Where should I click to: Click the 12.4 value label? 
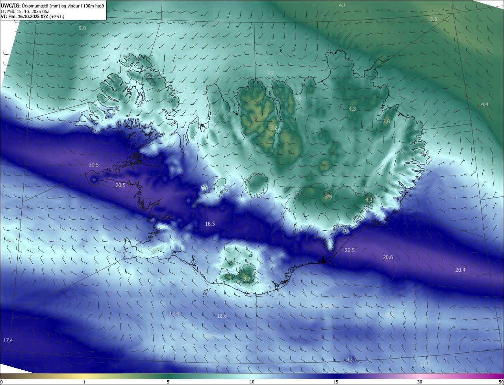pyautogui.click(x=174, y=313)
